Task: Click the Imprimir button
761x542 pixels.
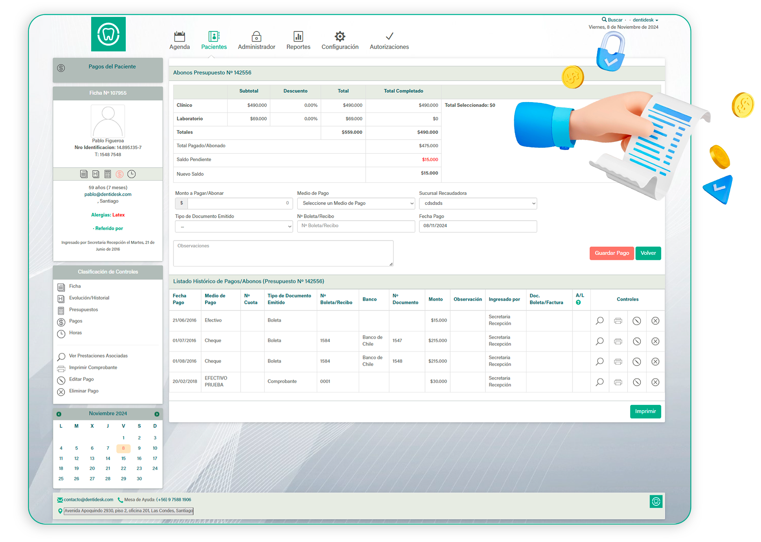Action: point(645,411)
